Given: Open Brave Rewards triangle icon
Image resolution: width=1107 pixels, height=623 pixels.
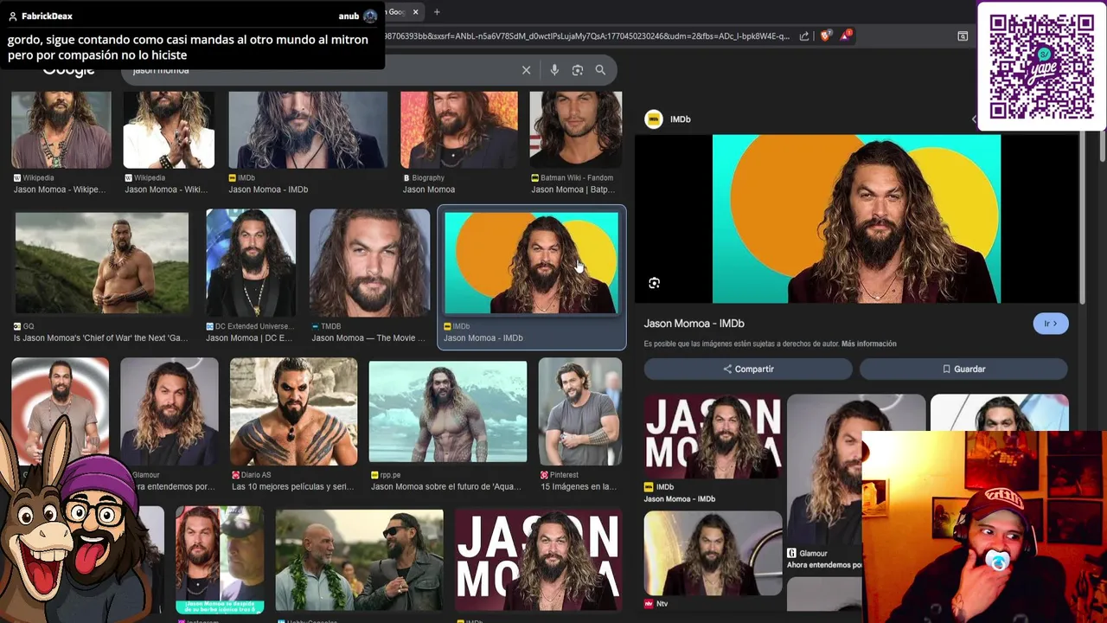Looking at the screenshot, I should (846, 36).
